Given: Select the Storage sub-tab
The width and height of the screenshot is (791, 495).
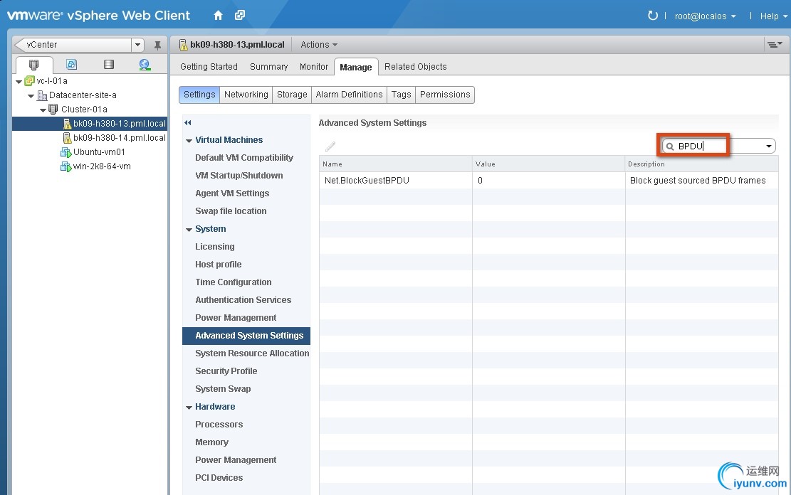Looking at the screenshot, I should coord(292,95).
